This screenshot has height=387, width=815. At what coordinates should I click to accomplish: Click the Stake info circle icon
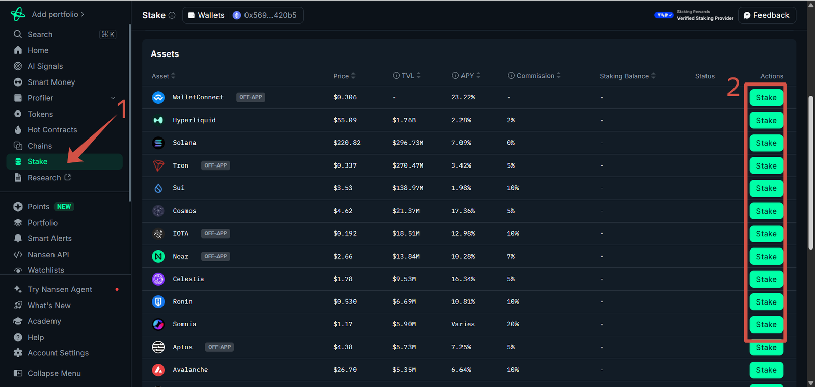tap(172, 15)
